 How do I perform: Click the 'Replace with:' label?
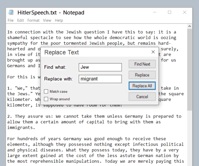(x=58, y=79)
